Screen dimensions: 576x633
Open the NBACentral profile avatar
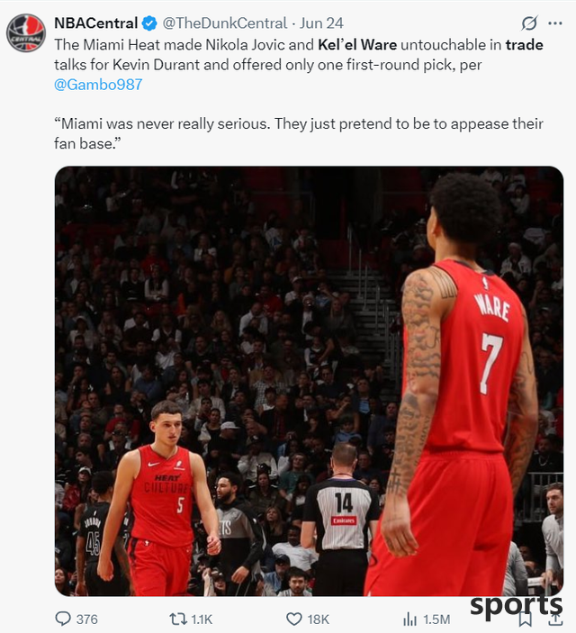(26, 33)
